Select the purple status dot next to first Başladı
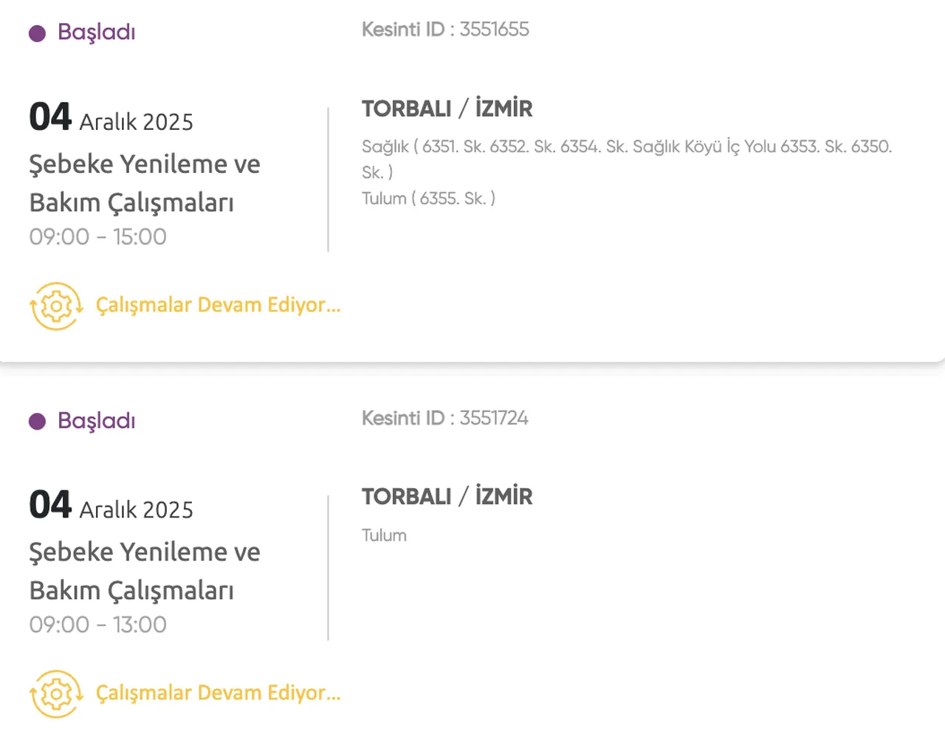 click(37, 32)
